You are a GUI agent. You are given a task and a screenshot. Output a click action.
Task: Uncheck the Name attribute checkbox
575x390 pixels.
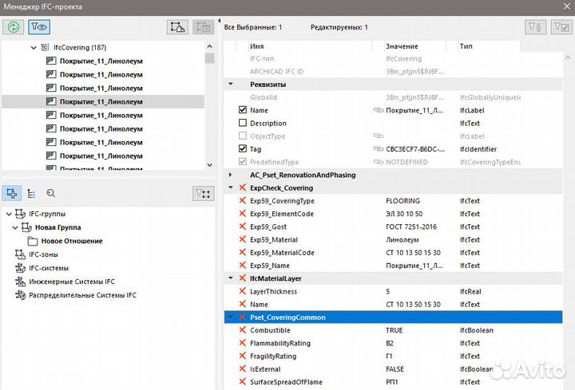(243, 110)
